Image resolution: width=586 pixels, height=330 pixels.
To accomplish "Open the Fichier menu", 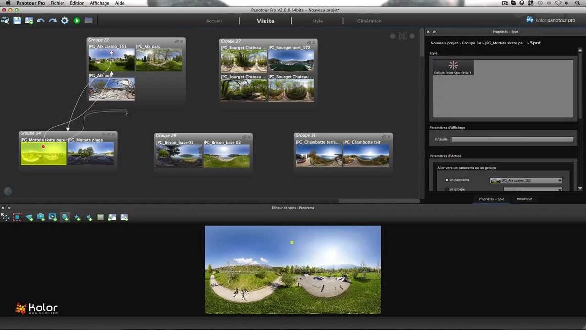I will click(57, 3).
